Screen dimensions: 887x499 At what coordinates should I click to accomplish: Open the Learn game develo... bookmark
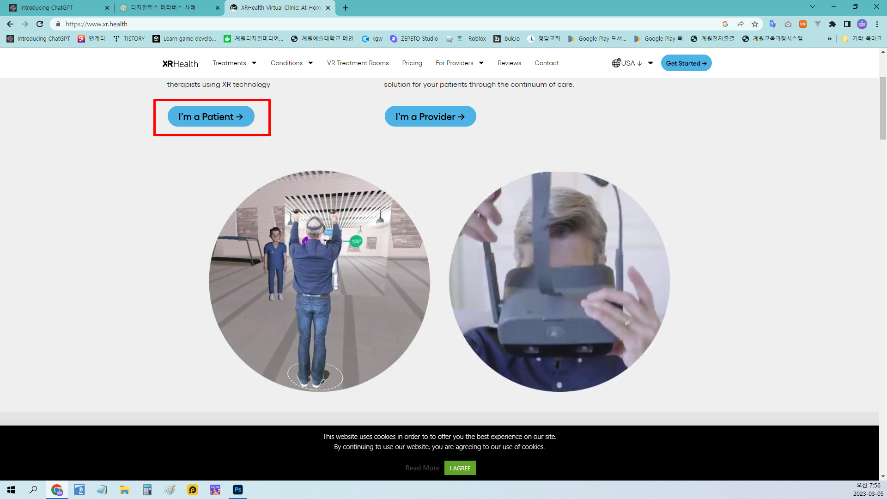(x=184, y=39)
